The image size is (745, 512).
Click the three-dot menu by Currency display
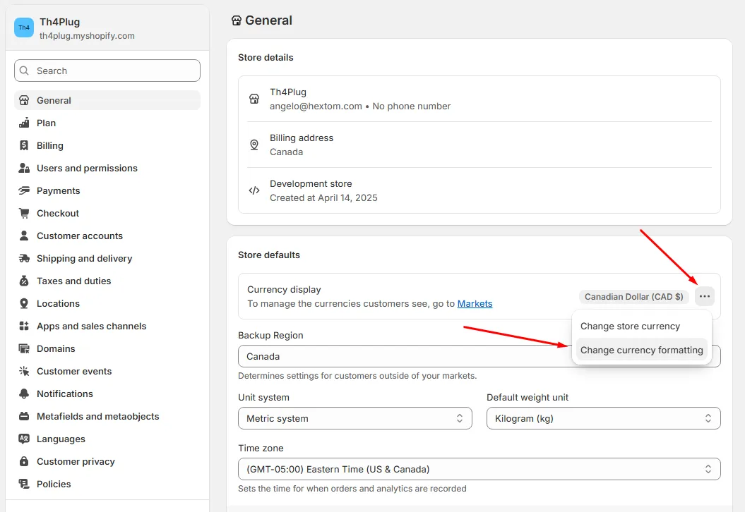pyautogui.click(x=705, y=296)
